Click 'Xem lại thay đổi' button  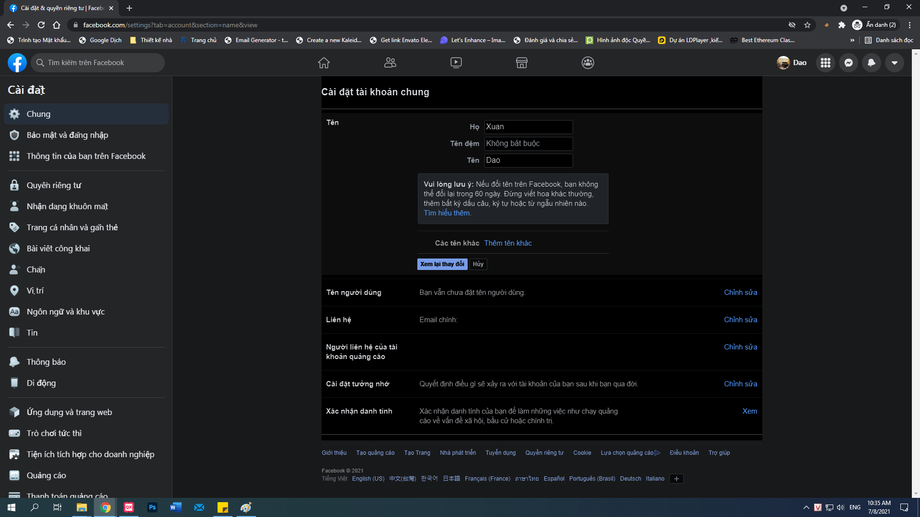(442, 264)
